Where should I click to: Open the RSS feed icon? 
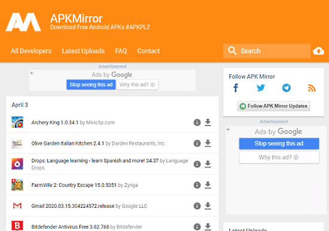pos(312,88)
